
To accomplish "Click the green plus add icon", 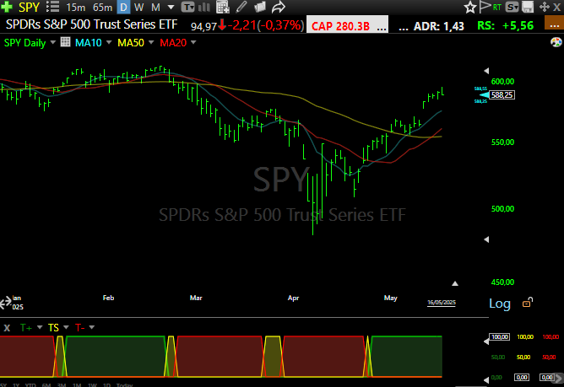I will 7,7.
